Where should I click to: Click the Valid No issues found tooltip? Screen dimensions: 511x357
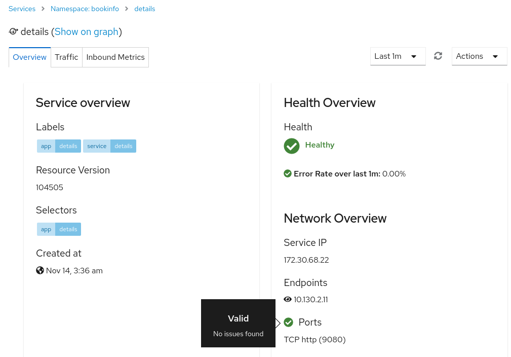pyautogui.click(x=238, y=323)
